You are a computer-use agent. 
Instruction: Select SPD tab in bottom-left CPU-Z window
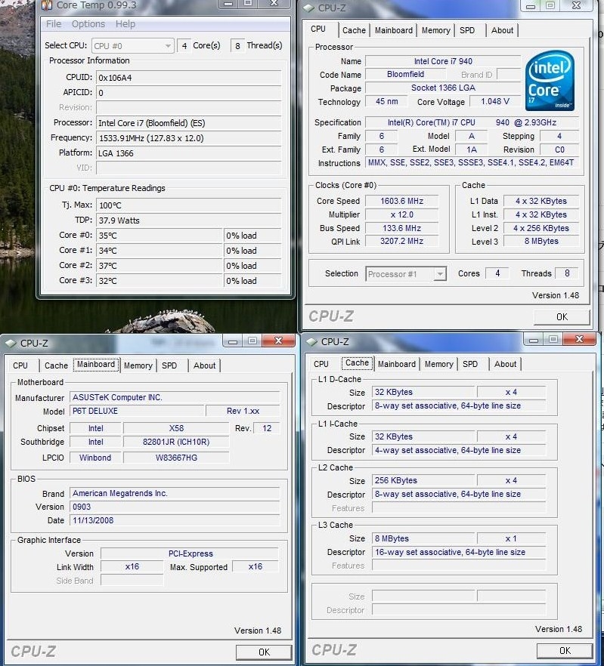tap(169, 365)
